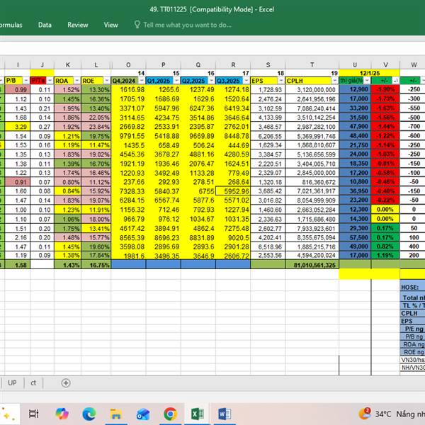Open the thị giá column U filter dropdown
The image size is (425, 425).
click(x=367, y=81)
